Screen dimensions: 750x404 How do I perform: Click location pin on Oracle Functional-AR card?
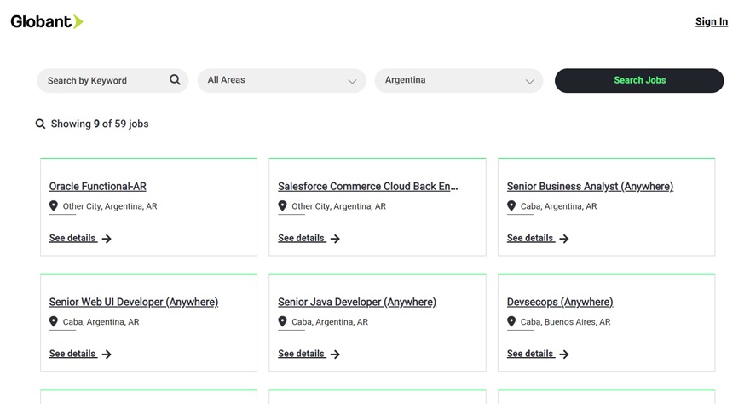click(54, 205)
